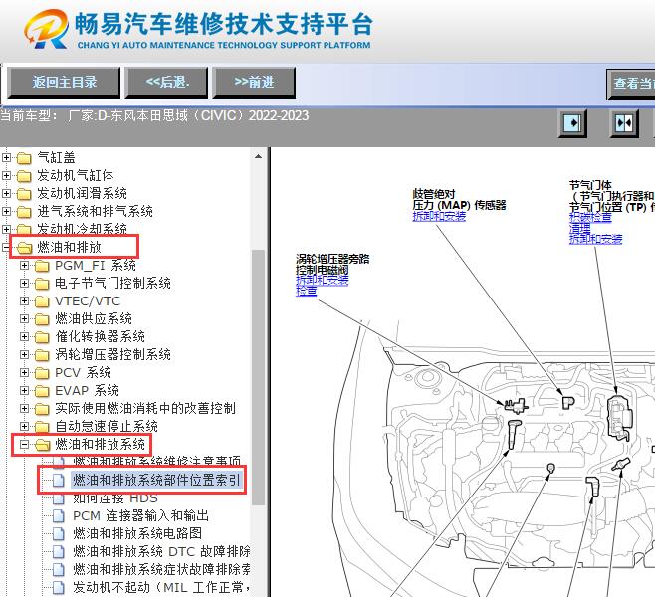The height and width of the screenshot is (597, 655).
Task: Open 燃油和排放系统 DTC 故障排除 entry
Action: [161, 551]
